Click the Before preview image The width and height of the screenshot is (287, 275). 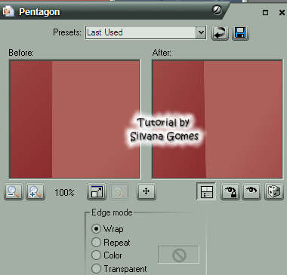pyautogui.click(x=75, y=119)
